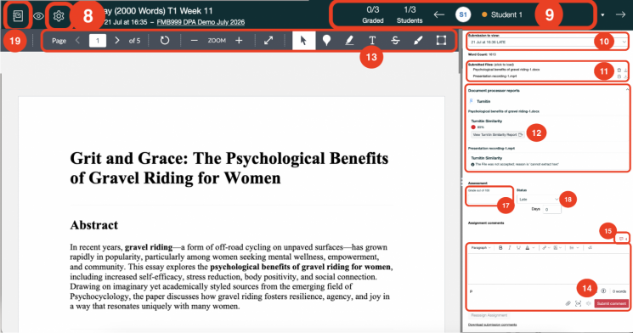Click View Turnitin Similarity Report button
This screenshot has width=633, height=333.
point(497,134)
